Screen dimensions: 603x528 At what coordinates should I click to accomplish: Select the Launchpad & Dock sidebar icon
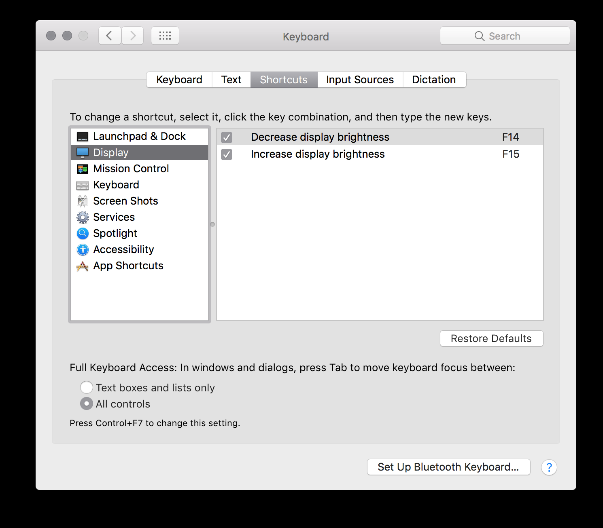point(82,136)
